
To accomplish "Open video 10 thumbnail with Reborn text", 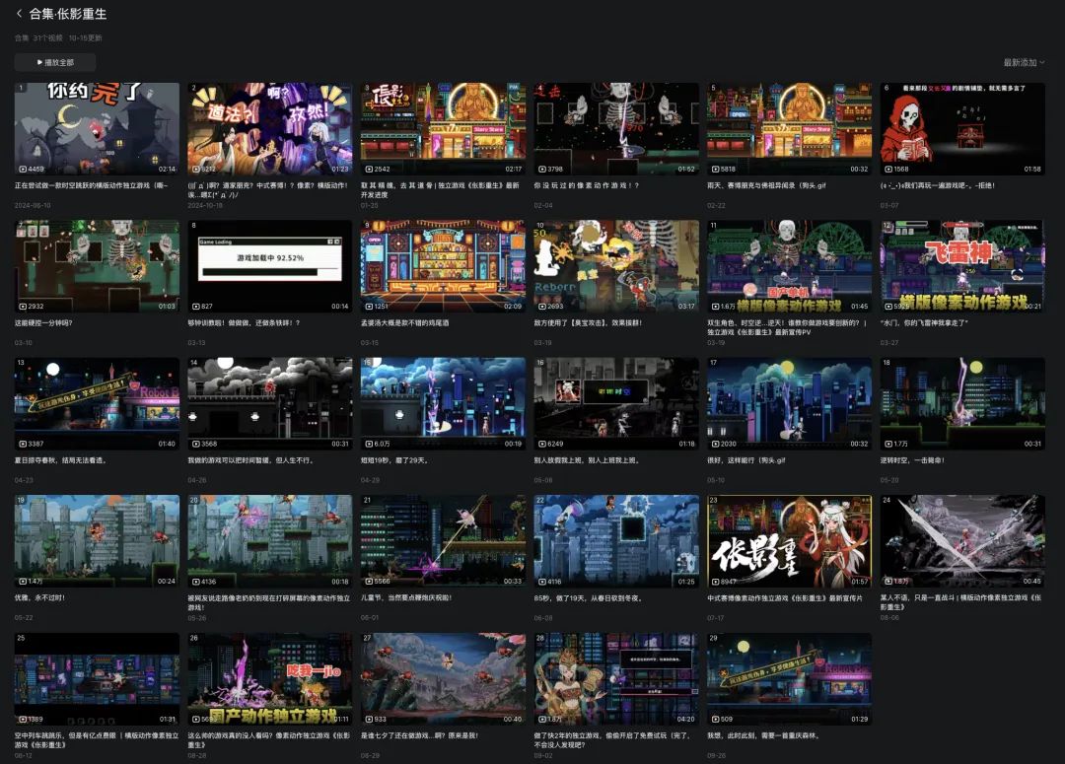I will point(616,266).
